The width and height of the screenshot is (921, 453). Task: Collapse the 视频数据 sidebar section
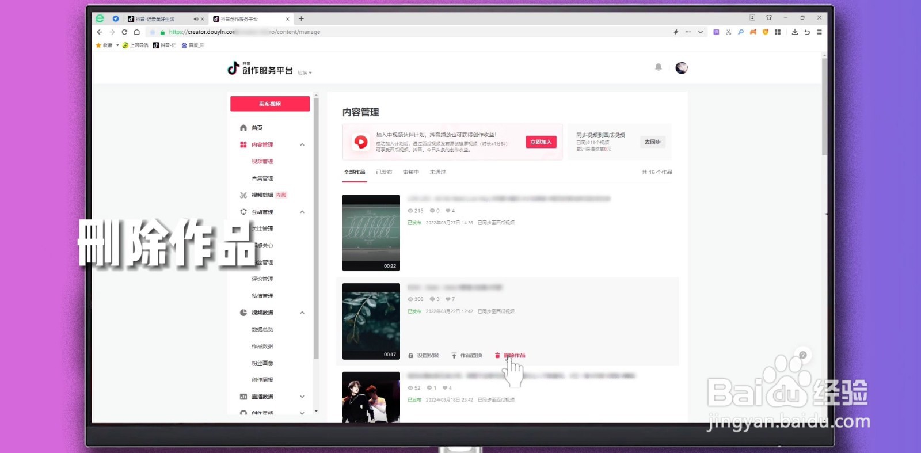[302, 313]
